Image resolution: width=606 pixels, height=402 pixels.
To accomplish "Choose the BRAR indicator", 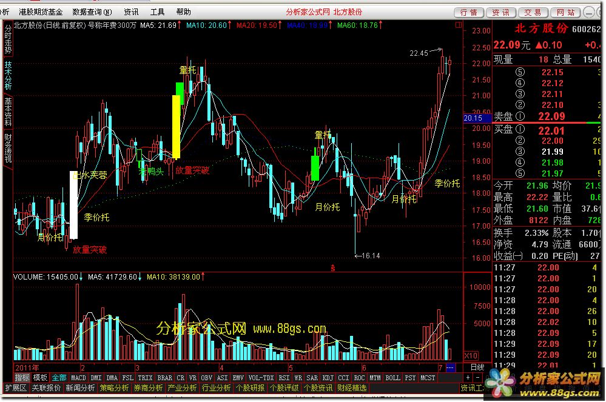I will [165, 378].
